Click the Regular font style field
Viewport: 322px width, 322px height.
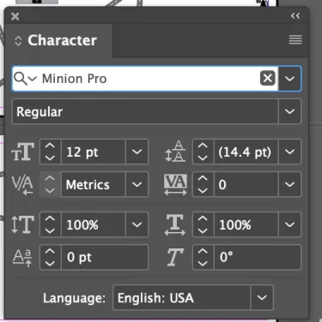[145, 111]
